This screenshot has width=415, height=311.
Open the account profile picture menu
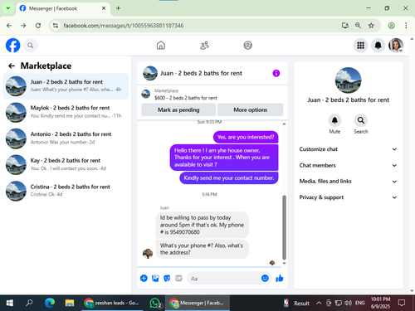[396, 46]
